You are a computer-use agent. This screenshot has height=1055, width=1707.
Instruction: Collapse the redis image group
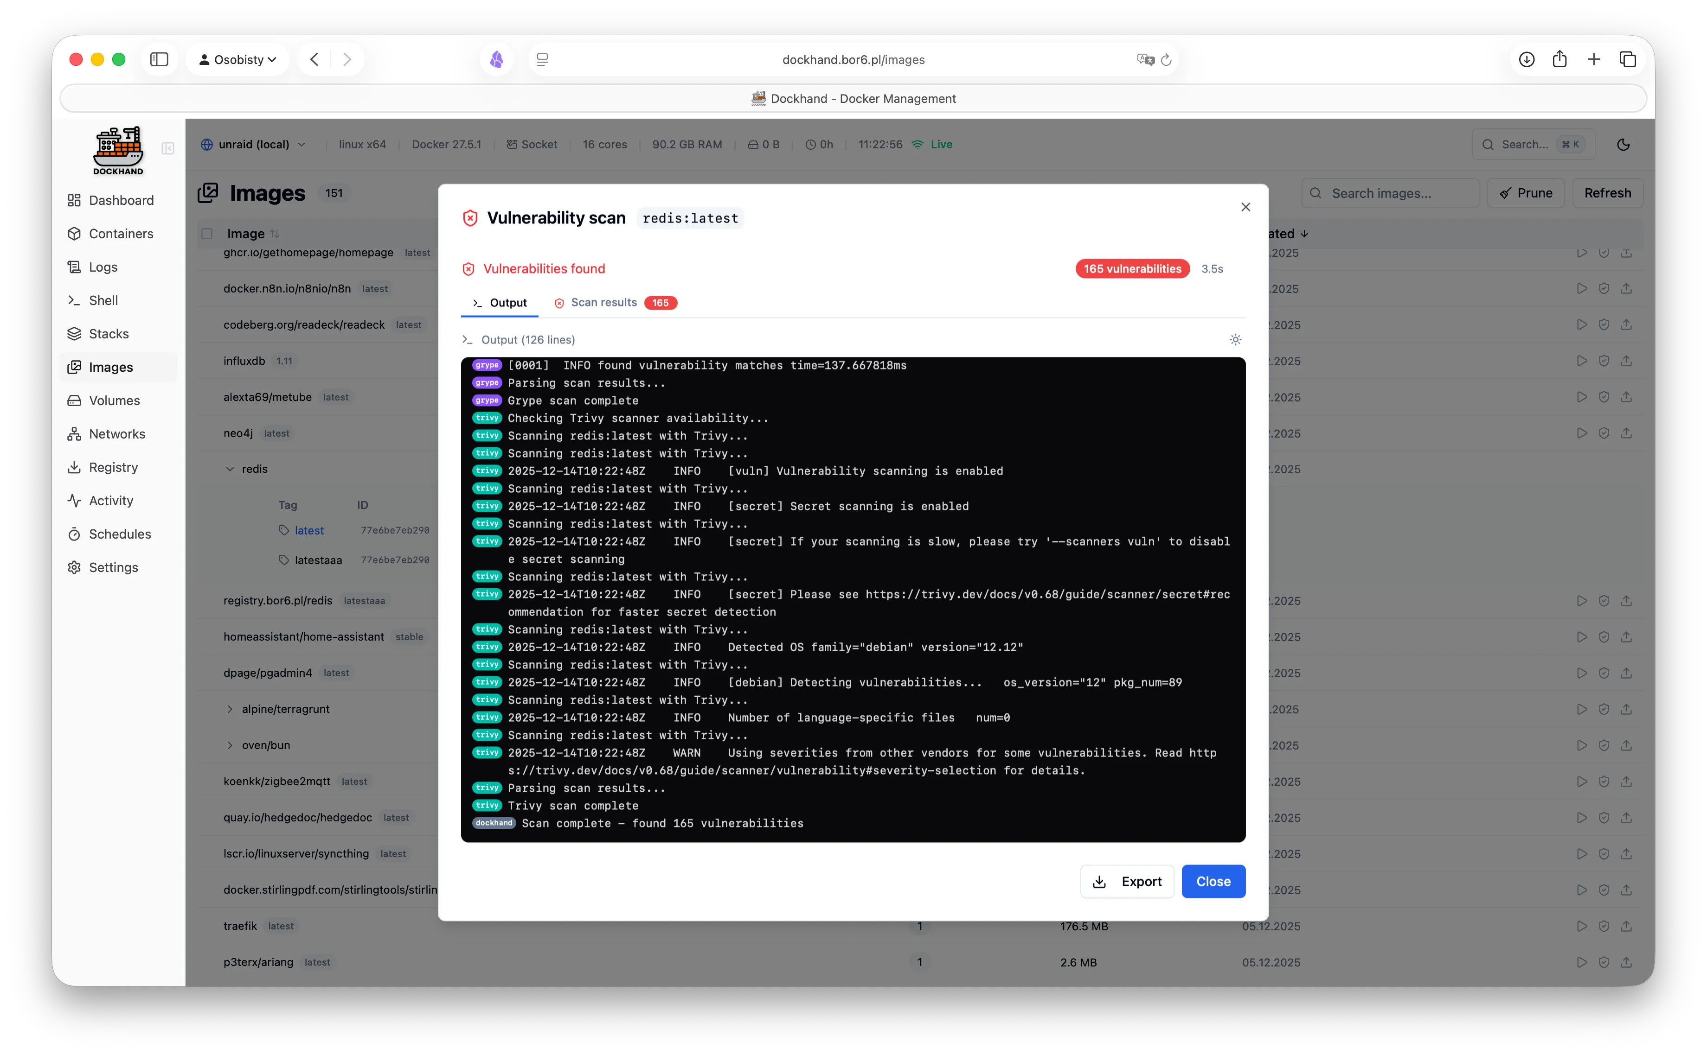pyautogui.click(x=231, y=468)
